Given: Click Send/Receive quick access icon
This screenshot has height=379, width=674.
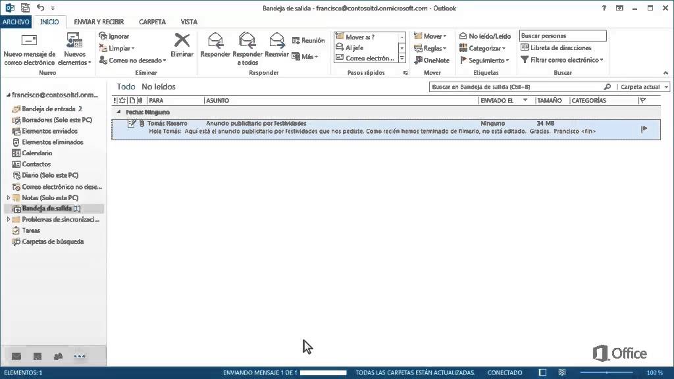Looking at the screenshot, I should point(26,8).
